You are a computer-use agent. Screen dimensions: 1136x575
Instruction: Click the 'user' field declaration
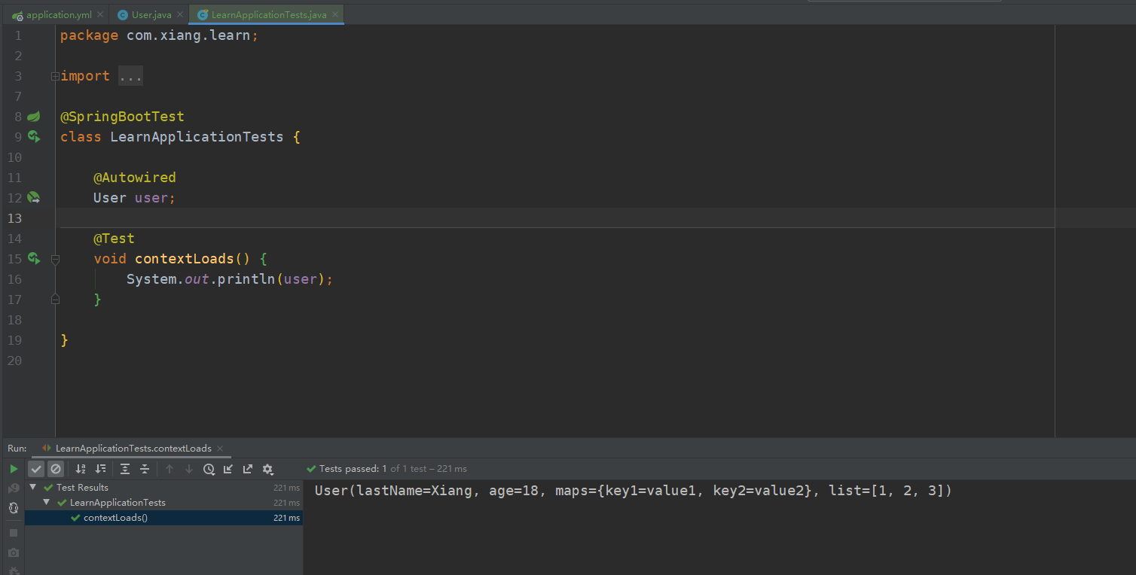(151, 198)
